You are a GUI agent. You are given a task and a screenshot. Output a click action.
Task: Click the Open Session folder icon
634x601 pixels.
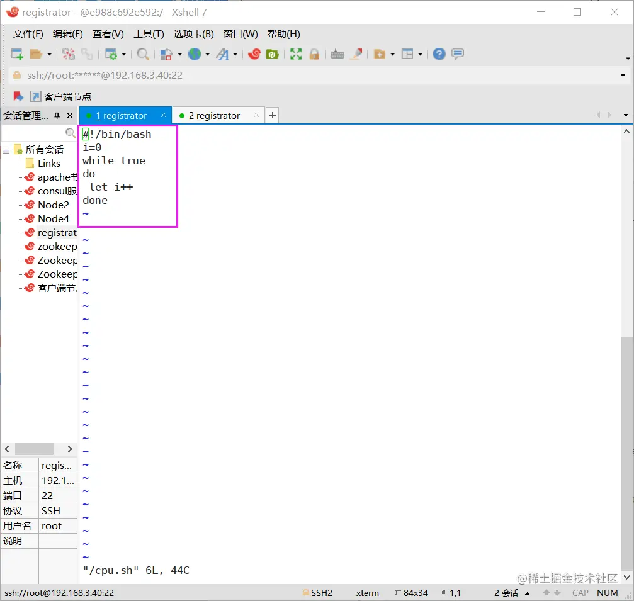[36, 53]
